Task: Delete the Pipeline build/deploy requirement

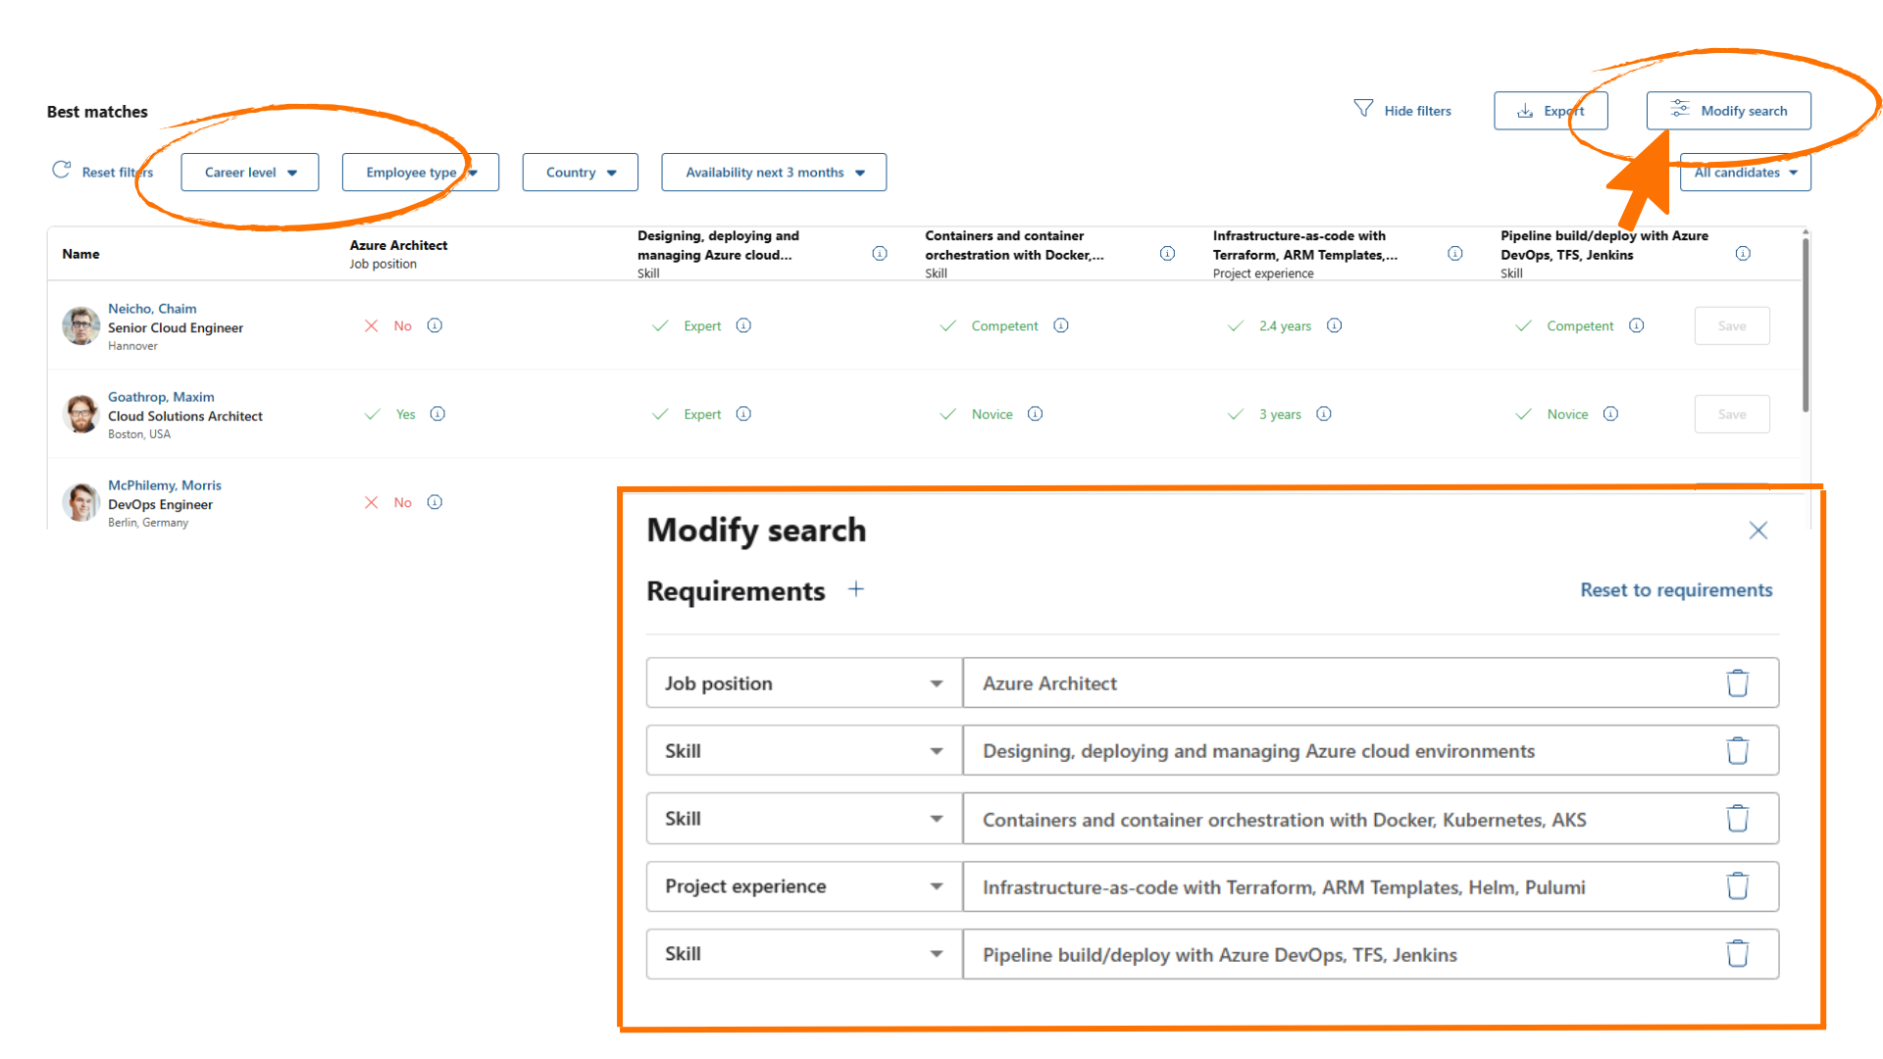Action: 1737,954
